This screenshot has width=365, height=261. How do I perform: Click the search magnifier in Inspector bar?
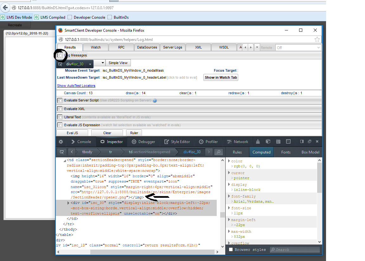(219, 152)
